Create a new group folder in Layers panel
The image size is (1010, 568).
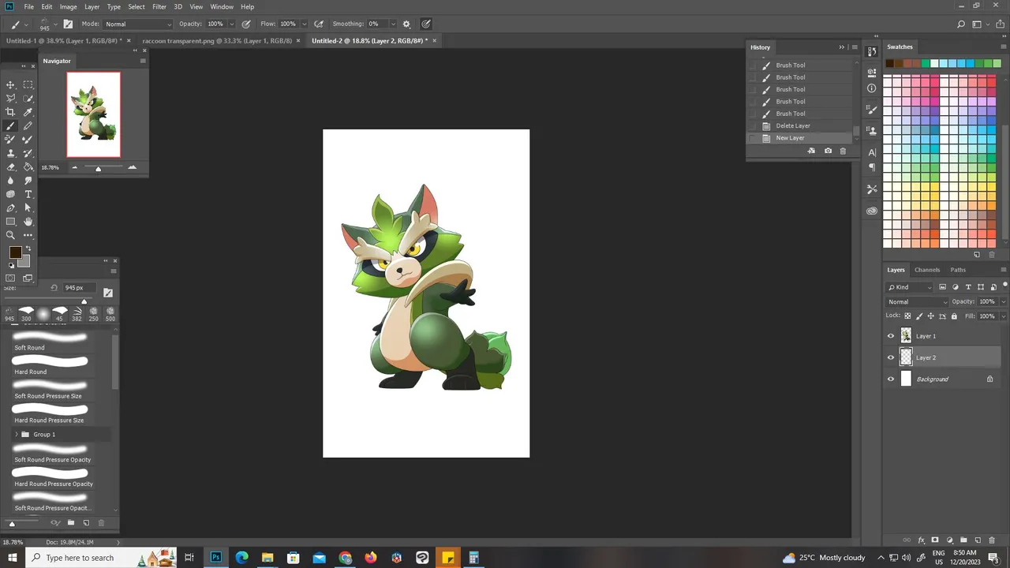click(963, 540)
